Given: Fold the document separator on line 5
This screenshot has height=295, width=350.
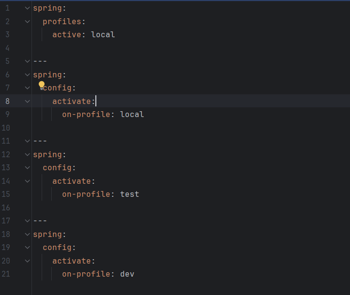Looking at the screenshot, I should click(27, 61).
